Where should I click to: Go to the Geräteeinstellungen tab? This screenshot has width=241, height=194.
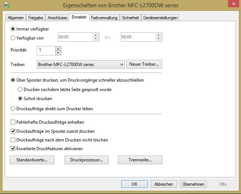coord(160,17)
